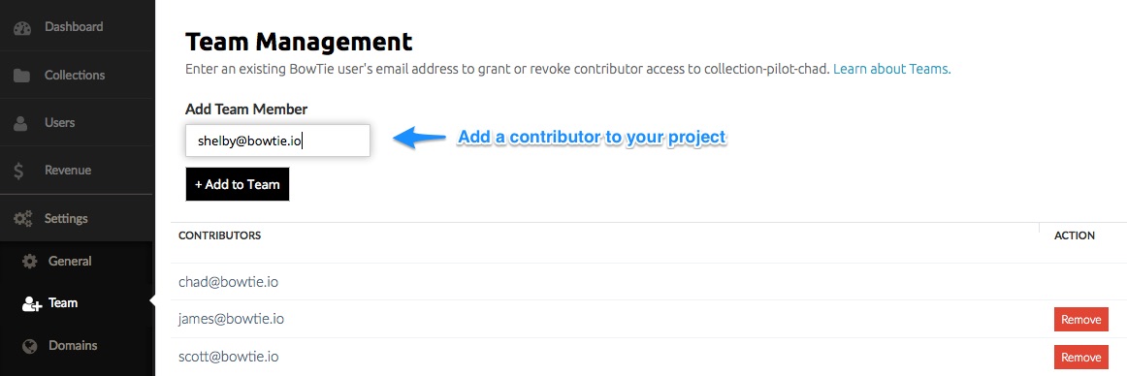Remove james@bowtie.io from contributors

tap(1081, 320)
